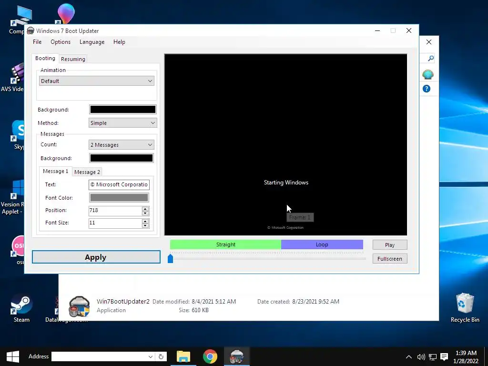Click the message Text input field
This screenshot has width=488, height=366.
(x=119, y=184)
